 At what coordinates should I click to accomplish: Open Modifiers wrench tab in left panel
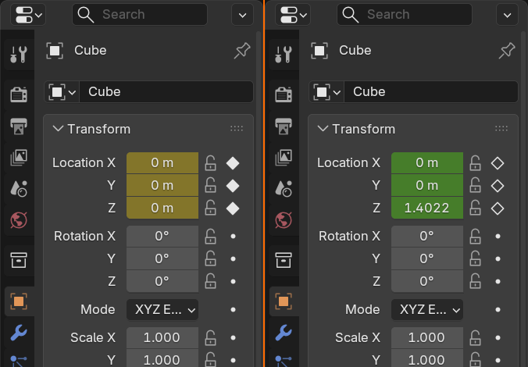(19, 333)
